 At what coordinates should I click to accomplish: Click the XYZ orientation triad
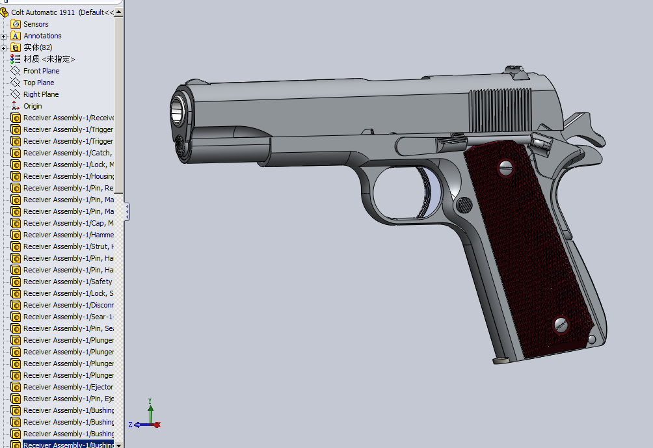click(x=145, y=414)
